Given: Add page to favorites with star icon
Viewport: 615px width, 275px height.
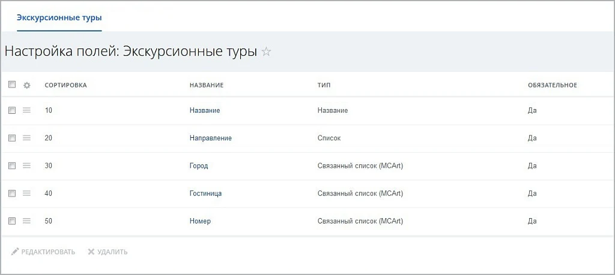Looking at the screenshot, I should (266, 52).
